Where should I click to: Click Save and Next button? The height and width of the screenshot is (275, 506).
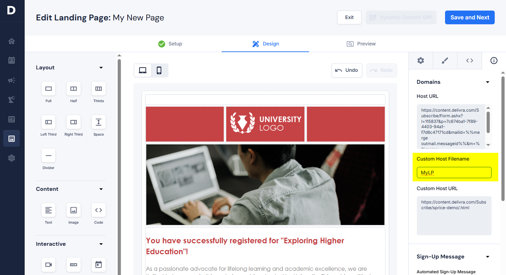click(x=470, y=17)
